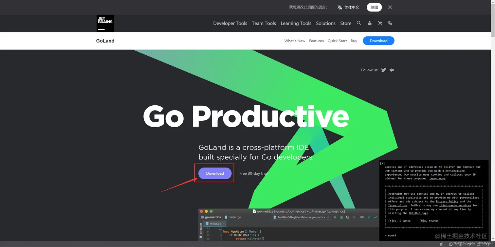The width and height of the screenshot is (495, 247).
Task: Open the Learn more cookie link
Action: tap(437, 179)
